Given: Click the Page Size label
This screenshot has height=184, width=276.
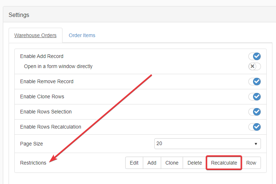Looking at the screenshot, I should pos(31,144).
